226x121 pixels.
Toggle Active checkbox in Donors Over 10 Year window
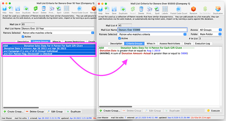click(23, 37)
